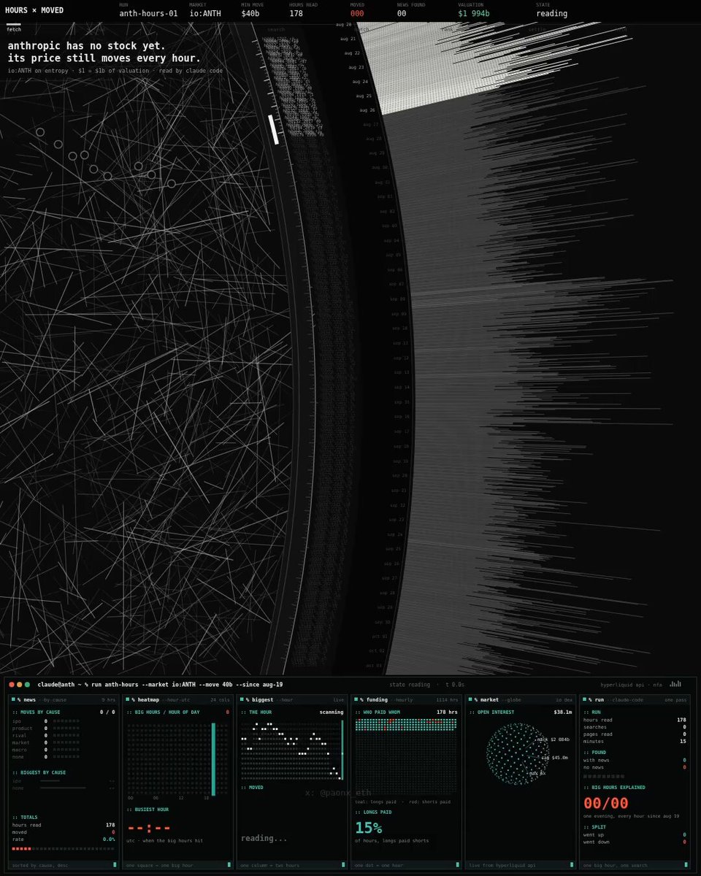701x876 pixels.
Task: Click the teal square icon beside % heatmap
Action: pyautogui.click(x=128, y=699)
